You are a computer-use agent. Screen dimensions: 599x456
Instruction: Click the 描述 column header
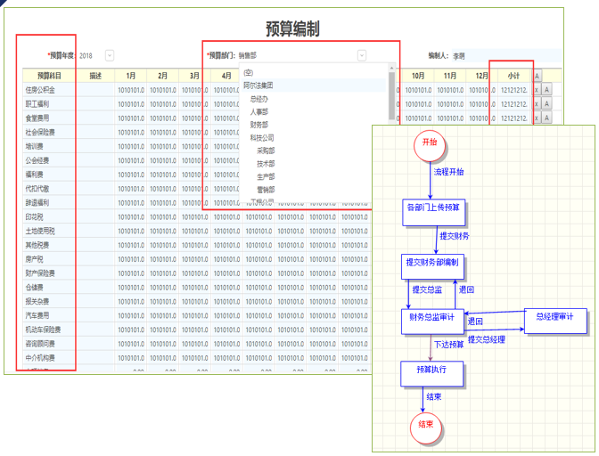(95, 76)
